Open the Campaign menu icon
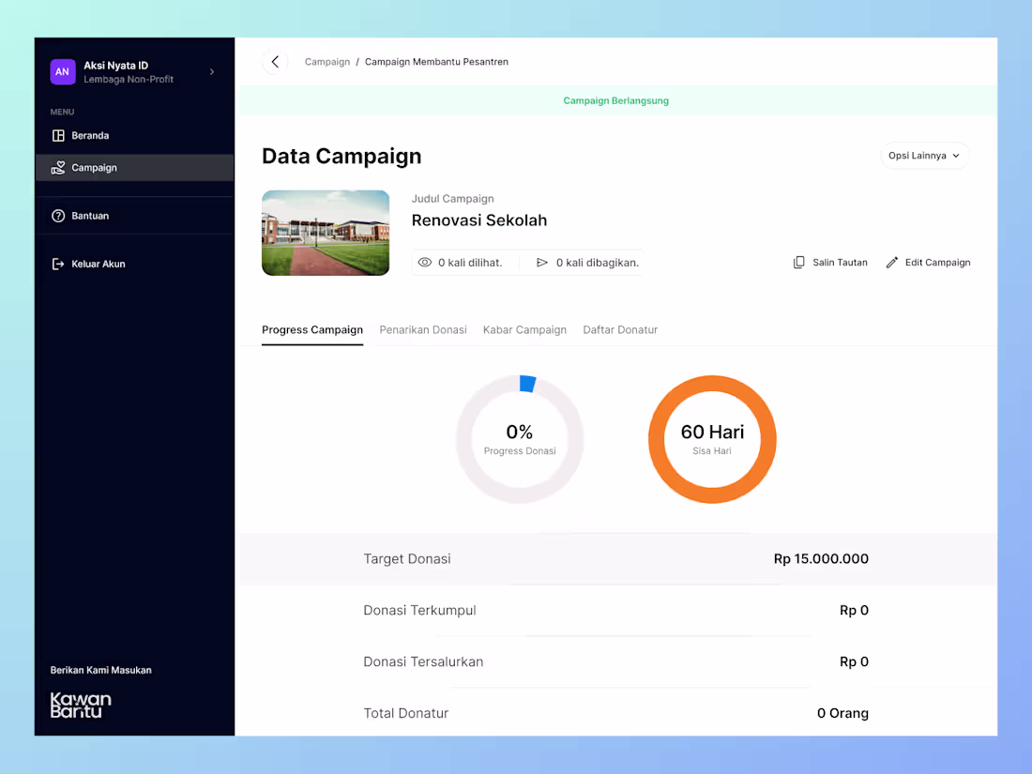 (59, 167)
